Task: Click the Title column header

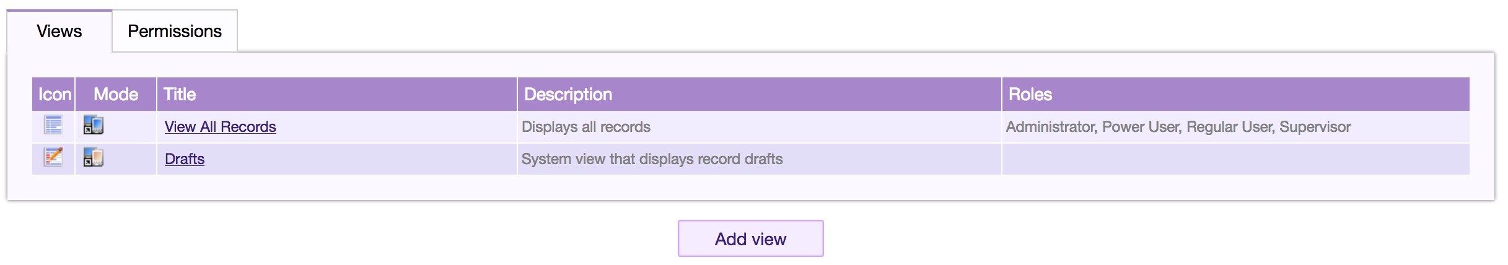Action: [180, 94]
